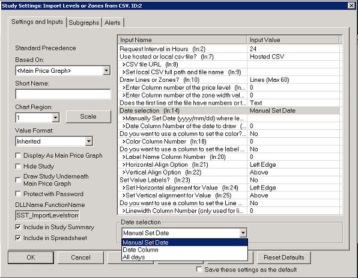The image size is (358, 278).
Task: Choose All days from the dropdown list
Action: (x=184, y=257)
